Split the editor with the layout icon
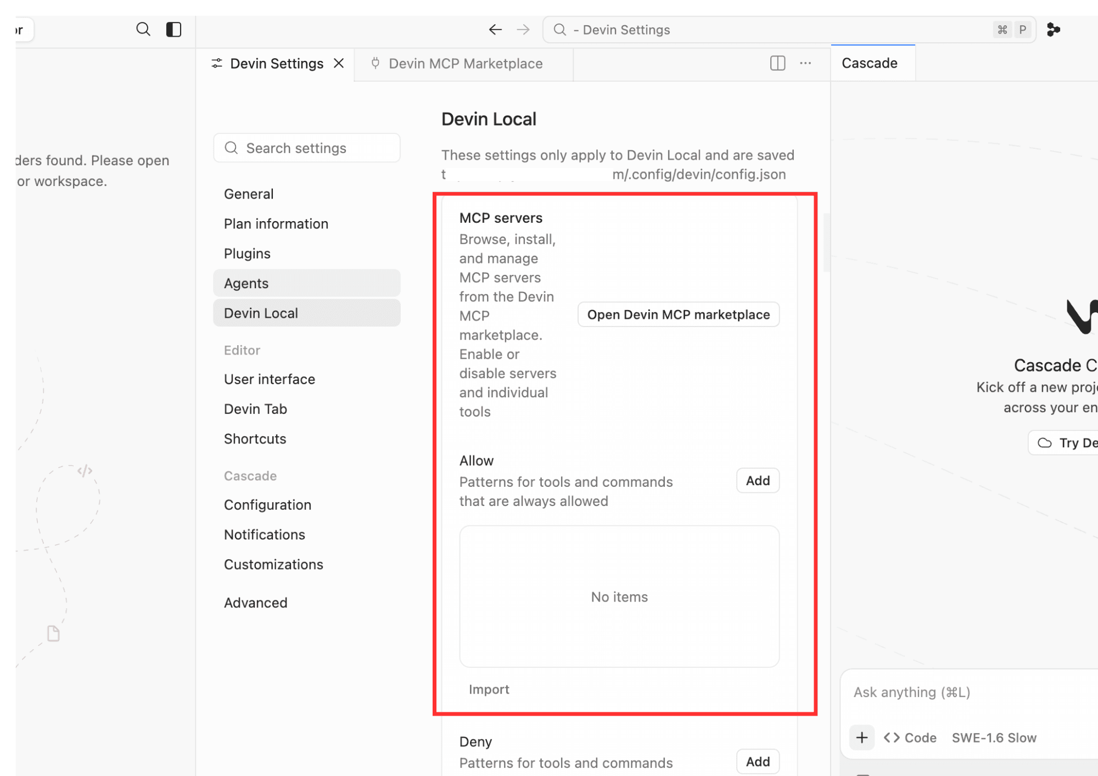 pyautogui.click(x=778, y=63)
